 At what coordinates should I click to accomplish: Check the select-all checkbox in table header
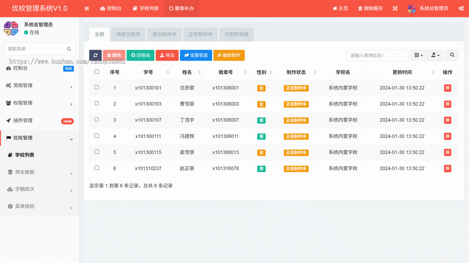pos(97,72)
